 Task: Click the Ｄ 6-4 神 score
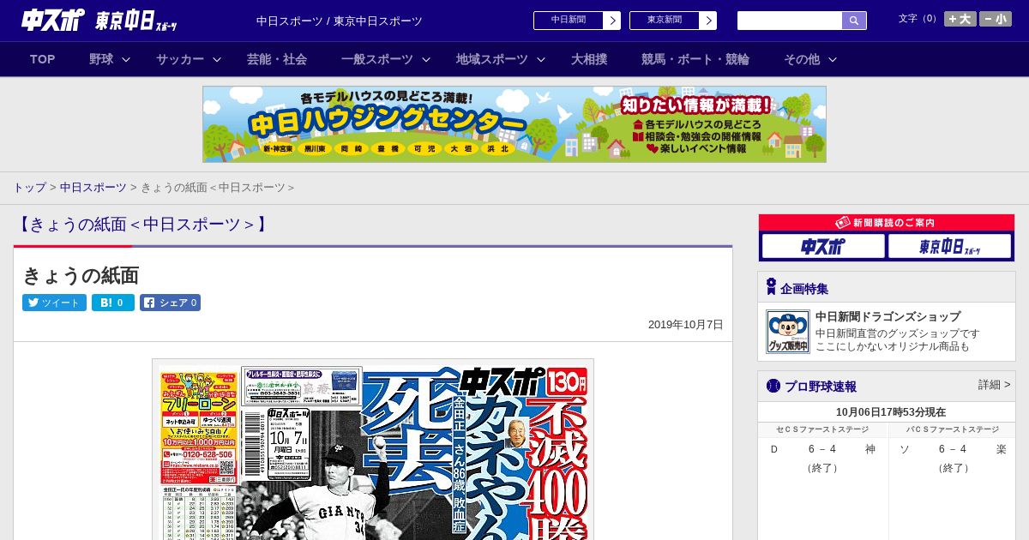822,449
